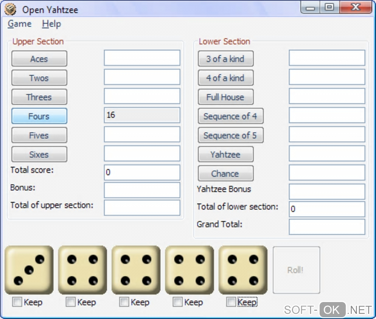Click the Open Yahtzee dice title icon
Viewport: 376px width, 319px height.
click(10, 10)
